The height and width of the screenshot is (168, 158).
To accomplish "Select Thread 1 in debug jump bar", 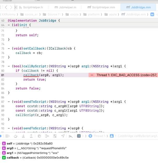I will pos(97,136).
